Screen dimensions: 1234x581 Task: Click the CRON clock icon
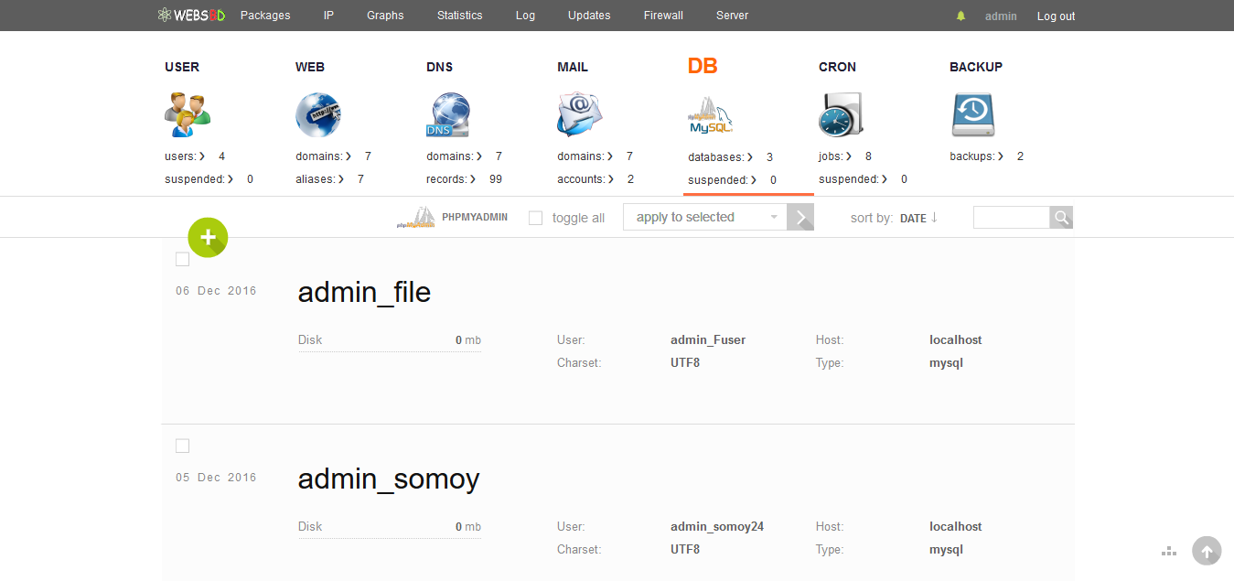pos(840,115)
